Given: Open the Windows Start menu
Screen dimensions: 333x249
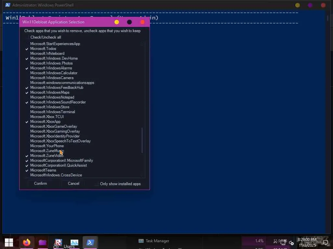Looking at the screenshot, I should (9, 242).
